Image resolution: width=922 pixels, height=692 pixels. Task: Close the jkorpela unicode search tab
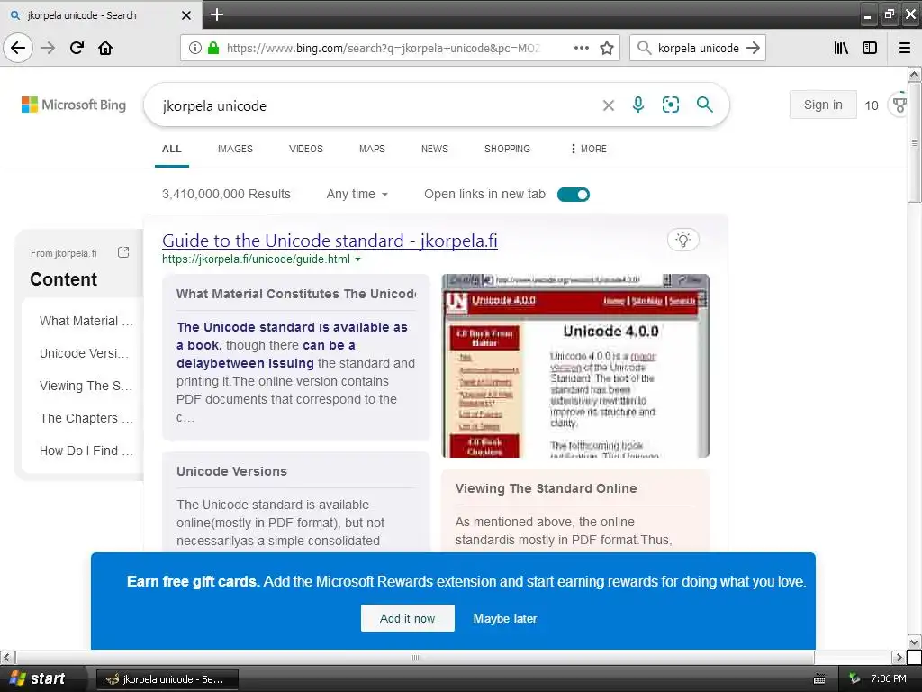tap(185, 15)
